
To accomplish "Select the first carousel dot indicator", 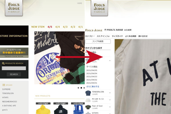I will [x=78, y=88].
